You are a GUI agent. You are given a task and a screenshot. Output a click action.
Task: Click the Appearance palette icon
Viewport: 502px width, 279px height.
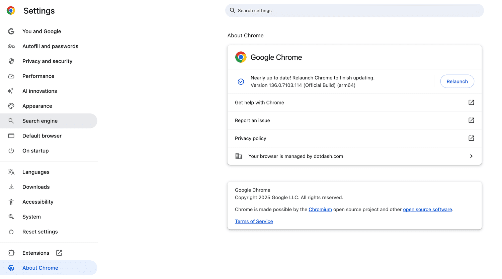point(11,106)
